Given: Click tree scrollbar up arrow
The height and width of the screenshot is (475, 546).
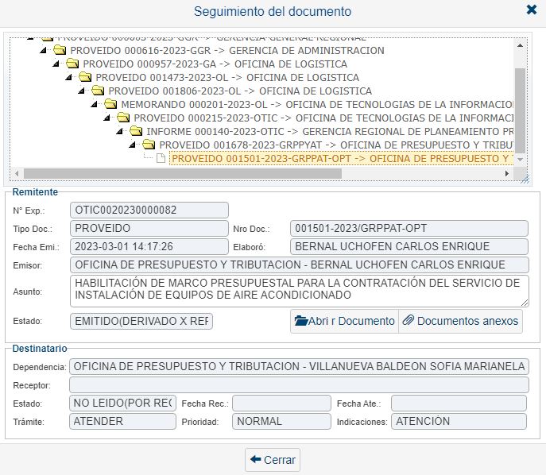Looking at the screenshot, I should [x=520, y=45].
